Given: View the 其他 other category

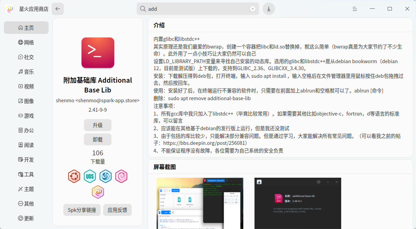Looking at the screenshot, I should [26, 204].
